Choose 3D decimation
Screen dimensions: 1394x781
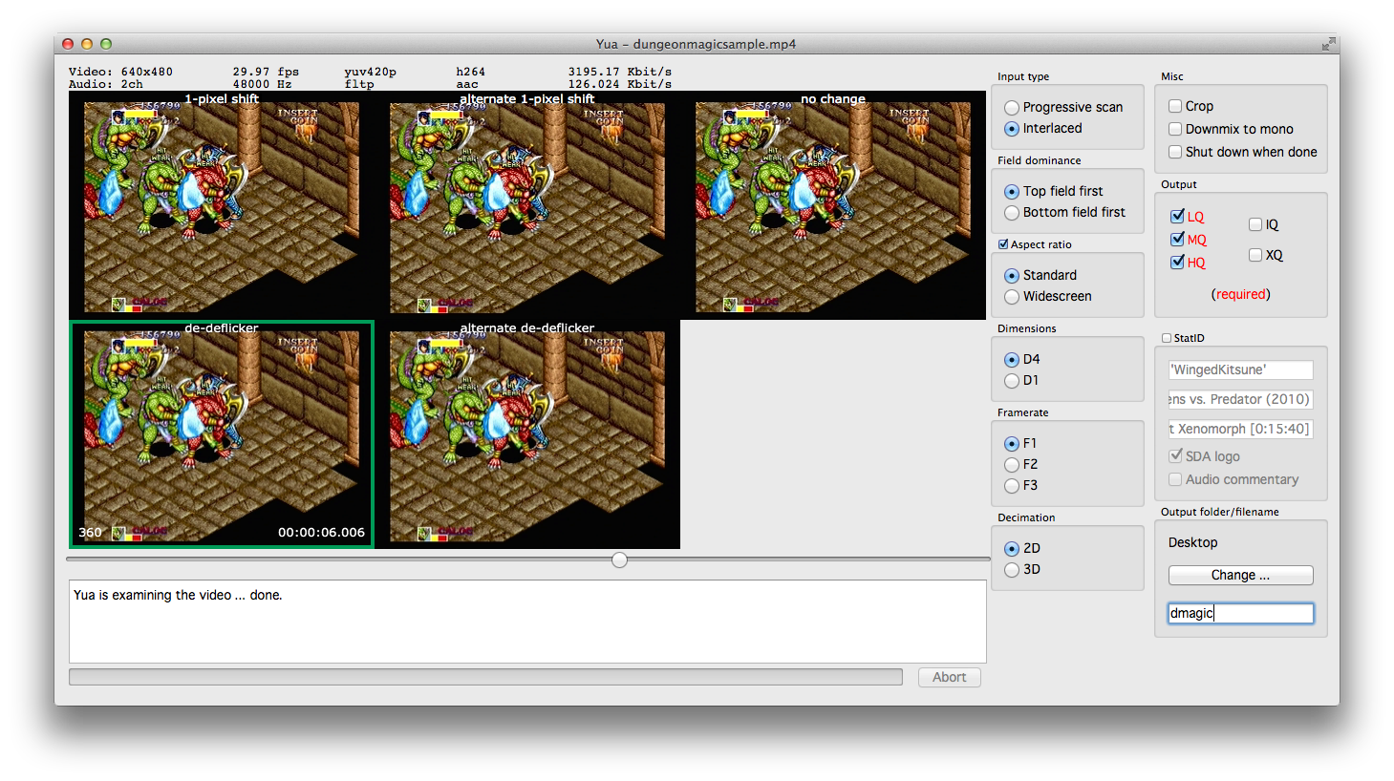tap(1012, 570)
